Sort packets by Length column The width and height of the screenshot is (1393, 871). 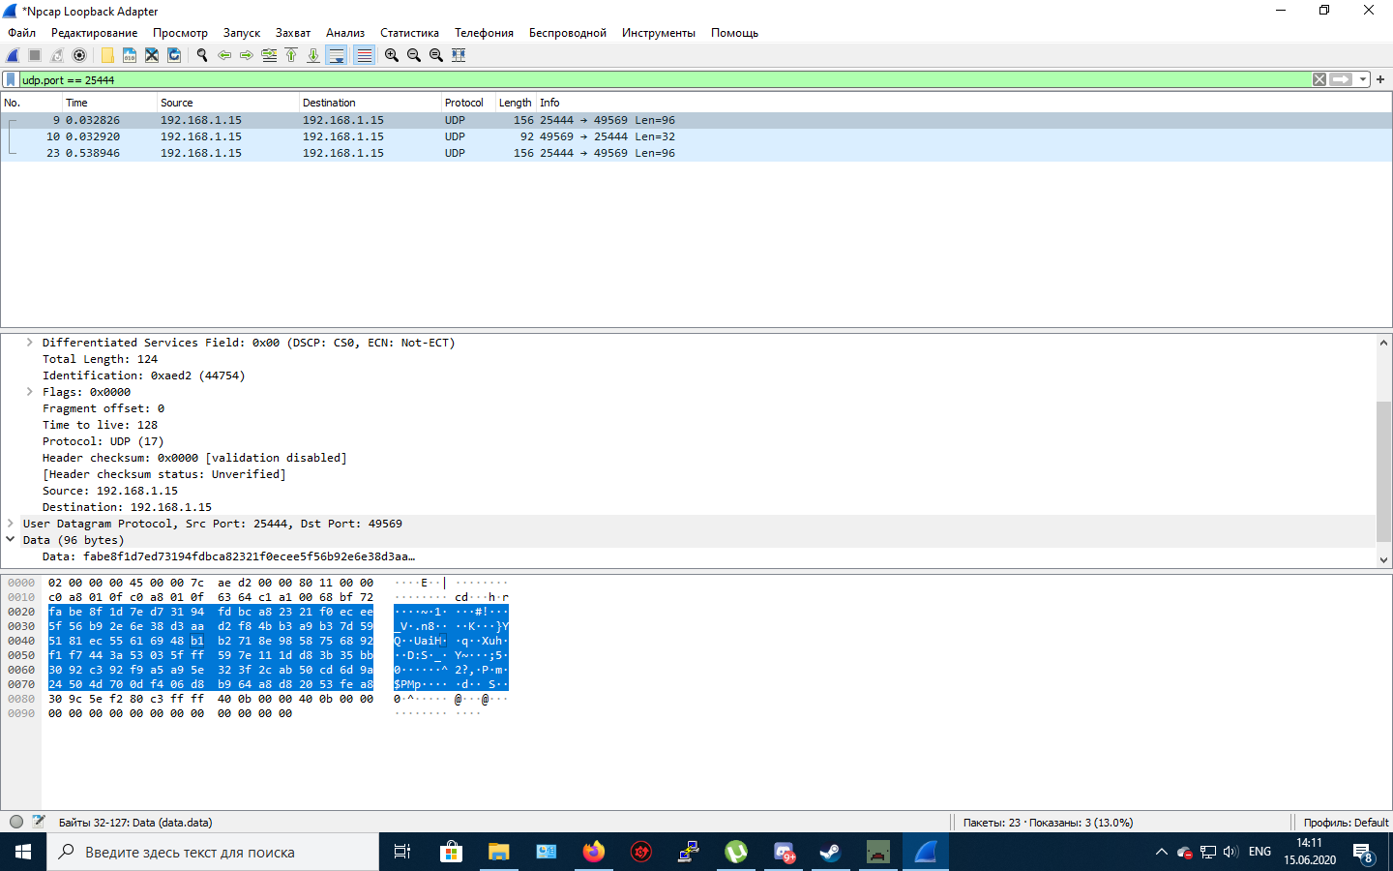coord(515,103)
